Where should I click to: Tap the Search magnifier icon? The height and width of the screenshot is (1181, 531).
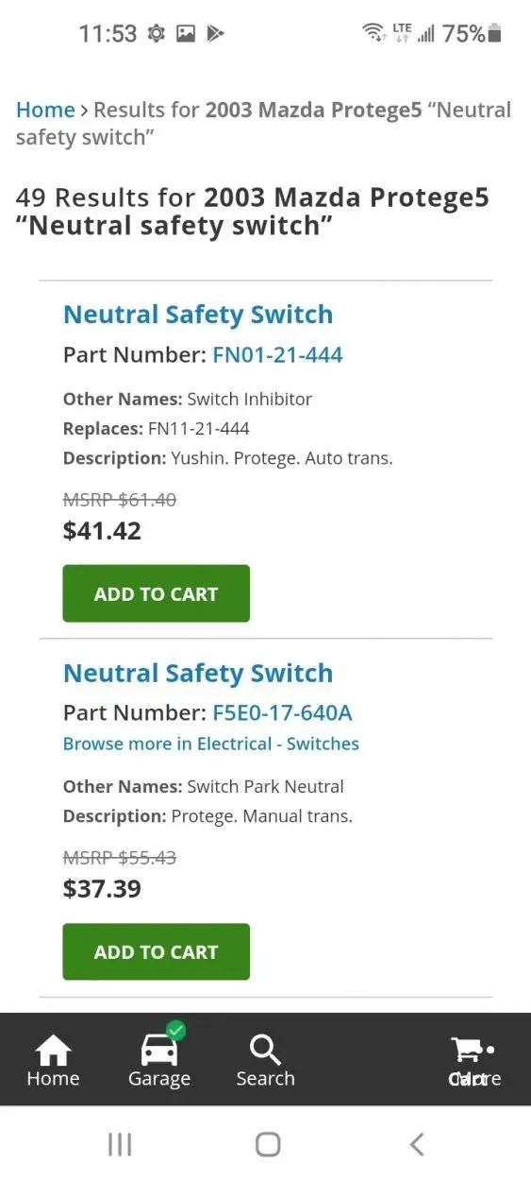(x=265, y=1050)
